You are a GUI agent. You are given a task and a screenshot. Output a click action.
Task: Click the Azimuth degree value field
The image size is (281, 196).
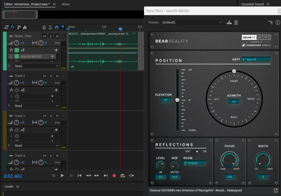(x=234, y=102)
